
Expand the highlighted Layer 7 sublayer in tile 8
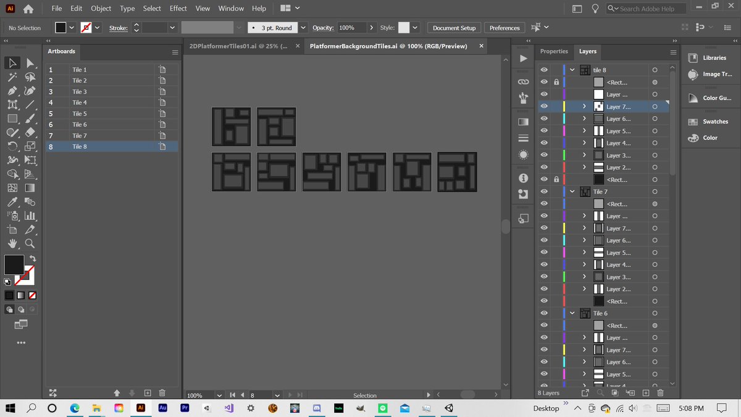pos(584,107)
